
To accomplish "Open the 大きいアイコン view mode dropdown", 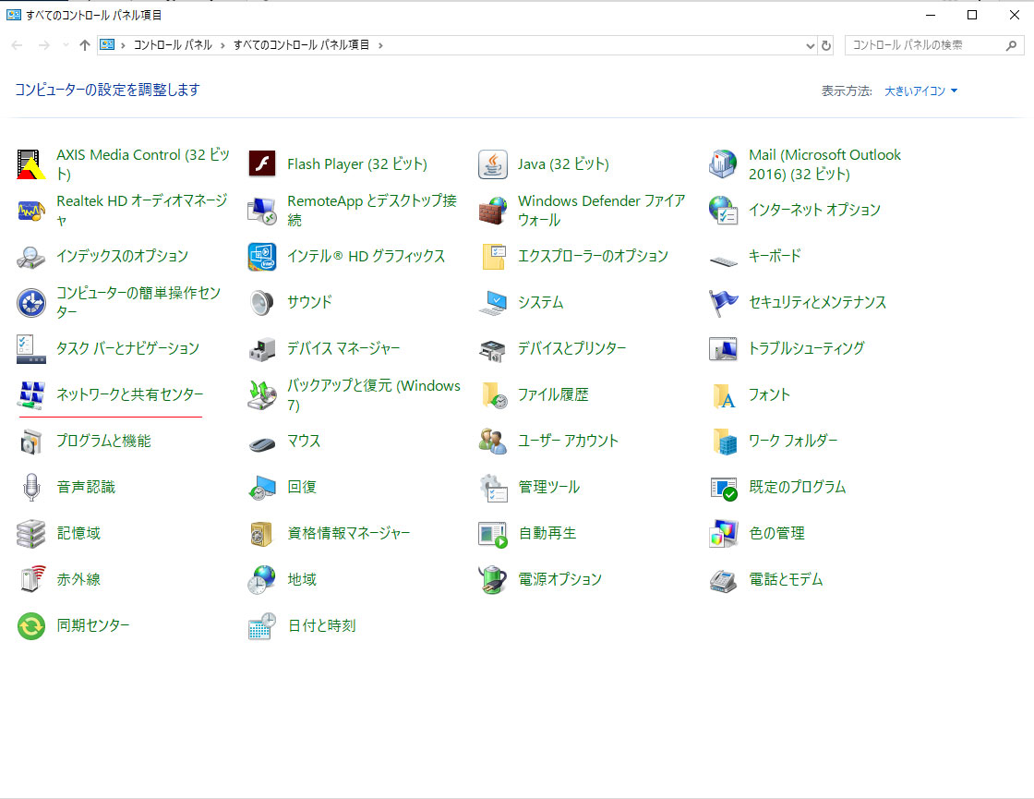I will (x=920, y=91).
